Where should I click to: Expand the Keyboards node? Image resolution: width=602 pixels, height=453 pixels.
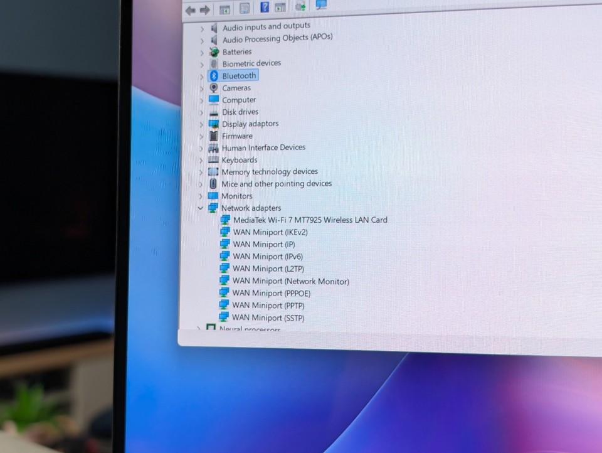click(201, 161)
